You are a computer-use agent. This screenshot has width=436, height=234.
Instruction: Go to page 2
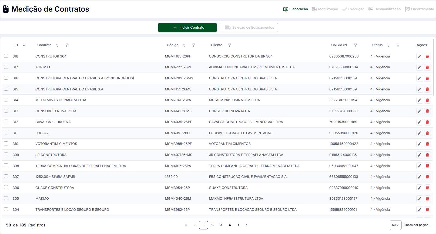(212, 225)
